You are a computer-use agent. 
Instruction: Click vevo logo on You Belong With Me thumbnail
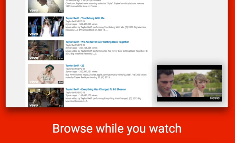tap(34, 34)
